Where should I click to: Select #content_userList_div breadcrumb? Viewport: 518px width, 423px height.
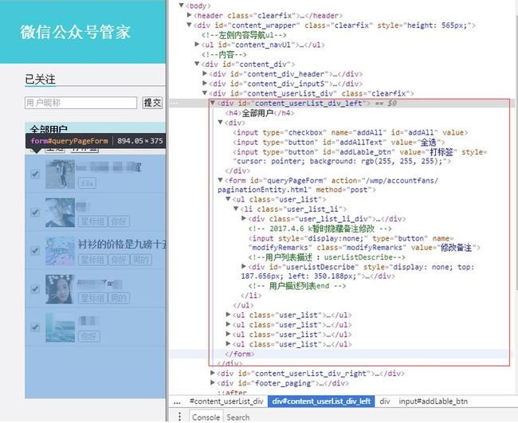coord(226,401)
